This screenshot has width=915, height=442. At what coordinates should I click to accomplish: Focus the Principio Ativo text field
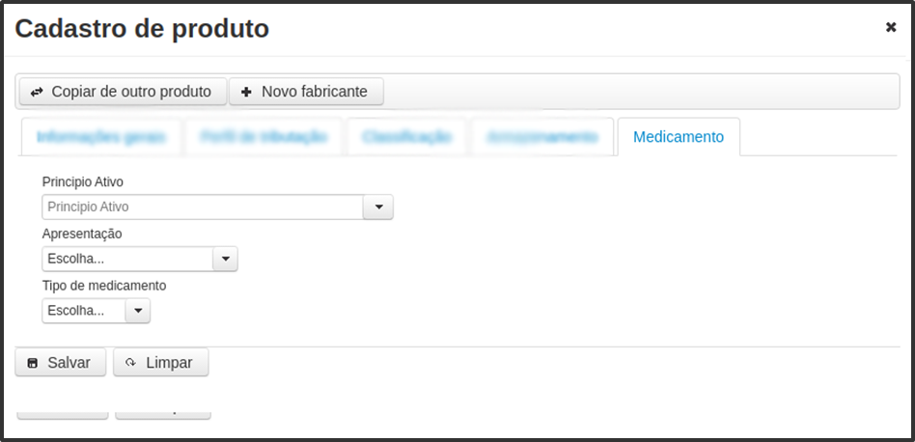point(203,207)
